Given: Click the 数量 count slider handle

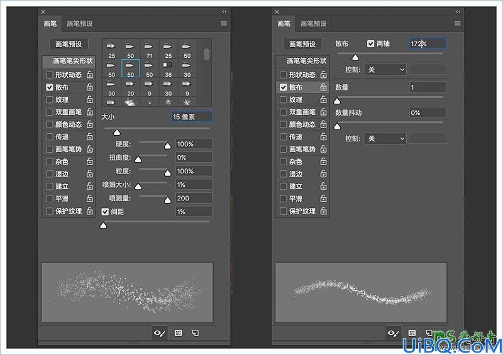Looking at the screenshot, I should coord(337,101).
